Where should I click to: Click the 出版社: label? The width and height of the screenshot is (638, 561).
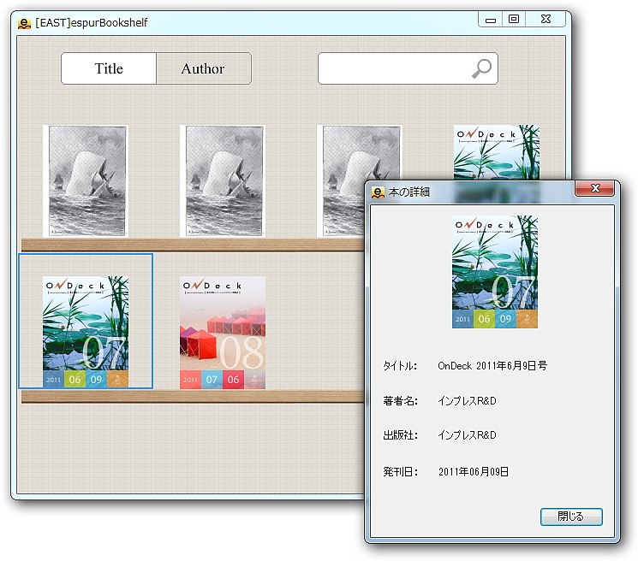click(x=400, y=435)
